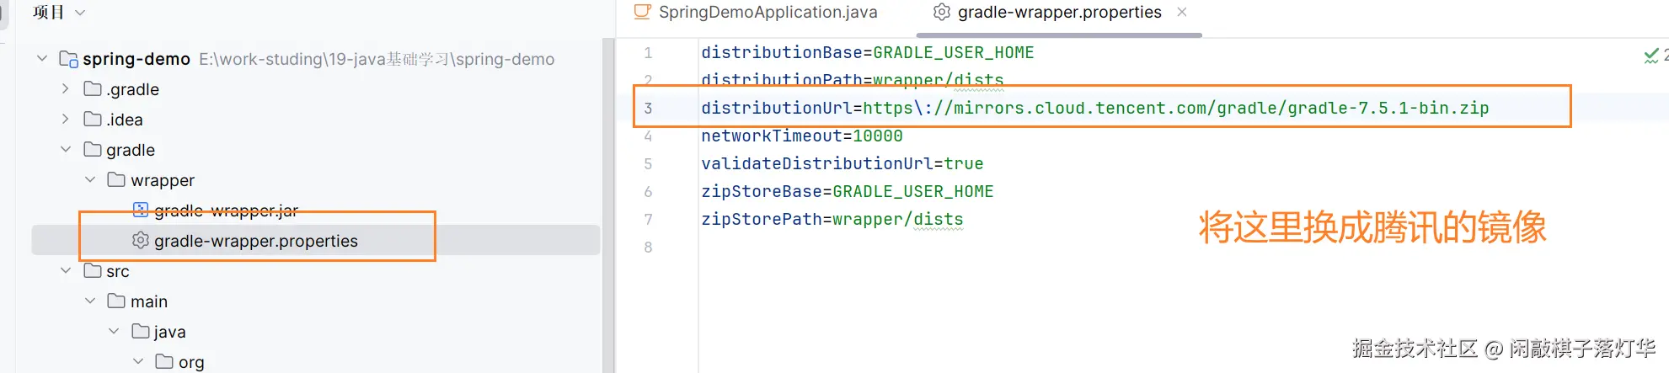
Task: Click the zipStoreBase=GRADLE_USER_HOME line
Action: pos(847,191)
